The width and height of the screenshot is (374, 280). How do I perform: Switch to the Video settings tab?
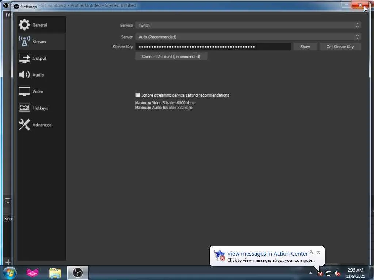[x=42, y=92]
